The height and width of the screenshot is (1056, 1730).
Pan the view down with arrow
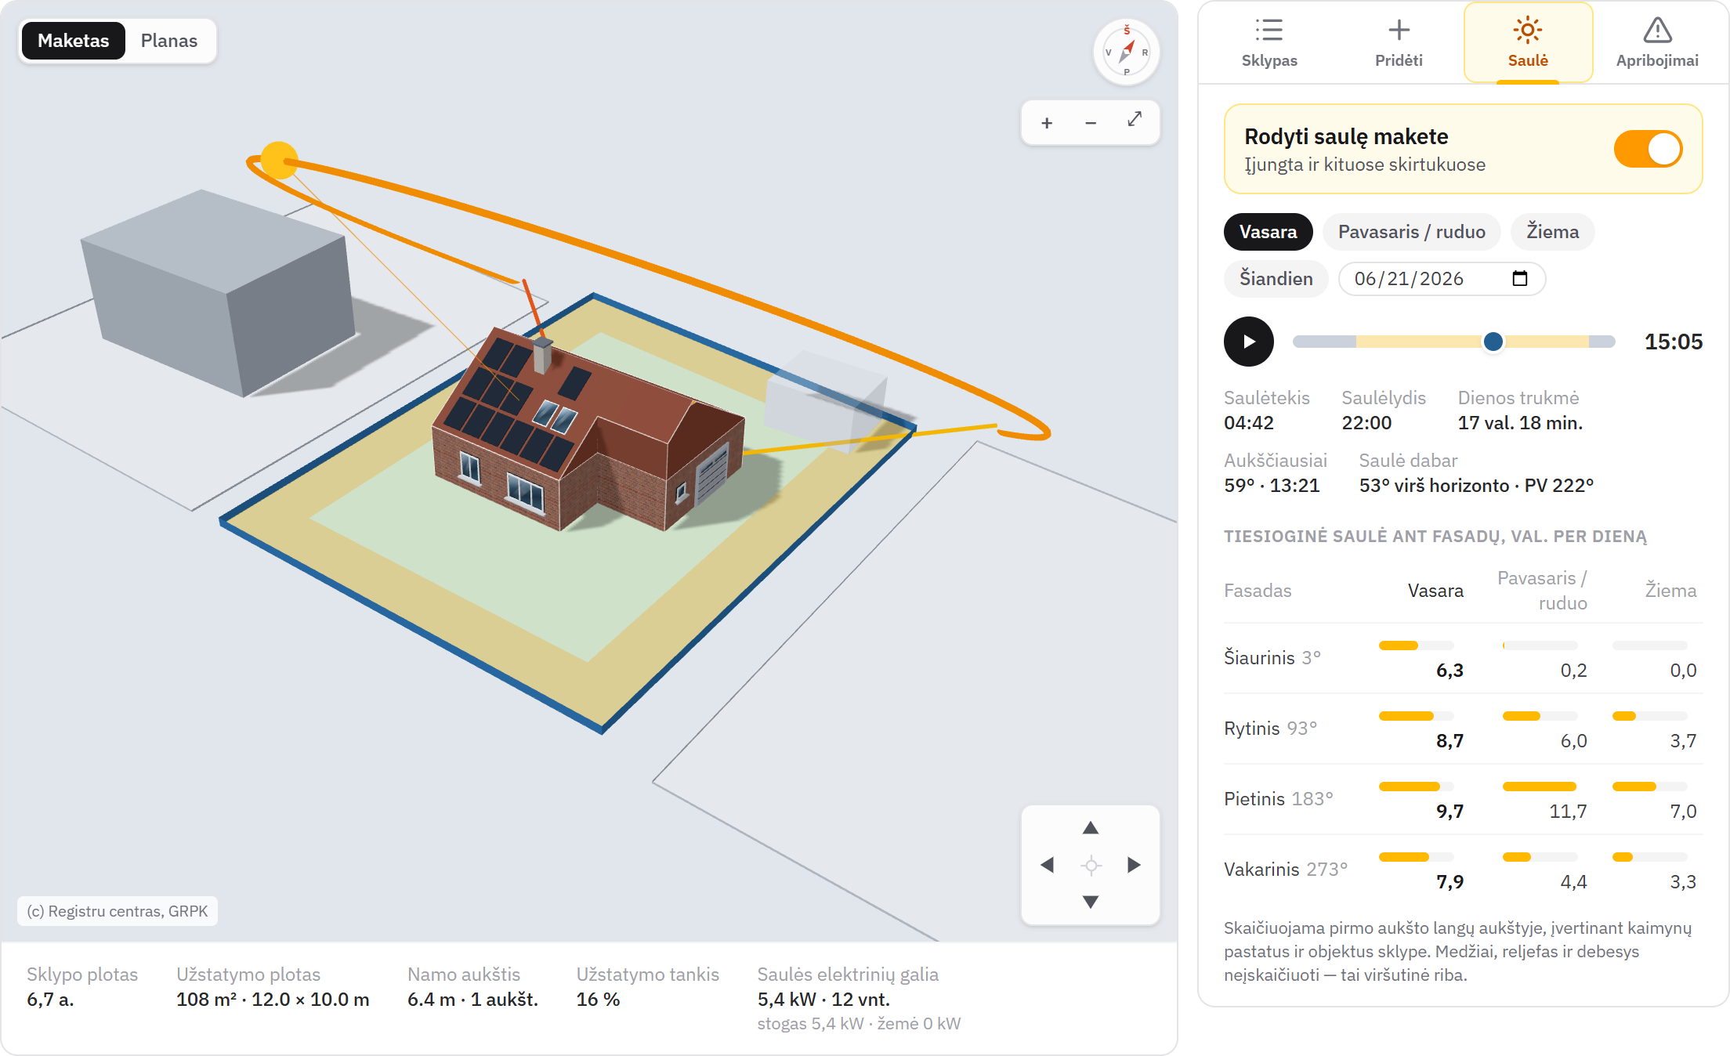coord(1091,902)
